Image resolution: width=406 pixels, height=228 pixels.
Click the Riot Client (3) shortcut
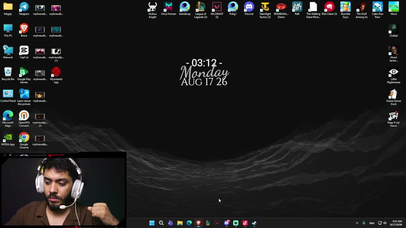tap(329, 9)
